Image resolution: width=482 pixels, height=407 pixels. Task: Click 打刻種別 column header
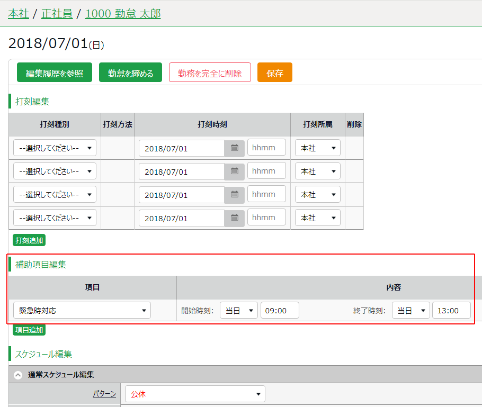[x=55, y=124]
